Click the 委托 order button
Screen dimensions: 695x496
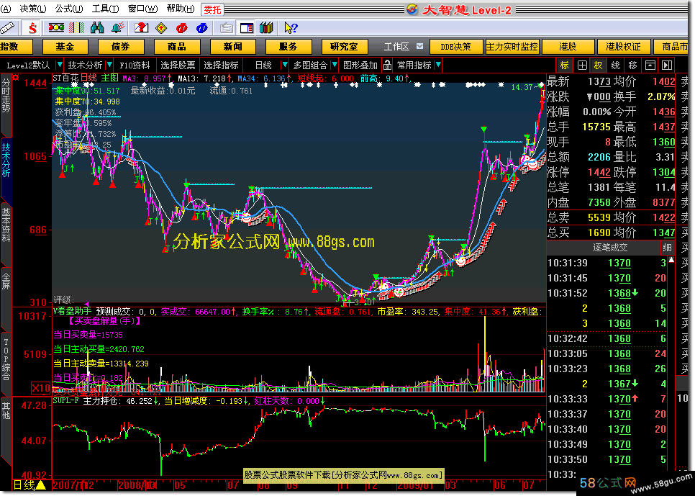212,9
